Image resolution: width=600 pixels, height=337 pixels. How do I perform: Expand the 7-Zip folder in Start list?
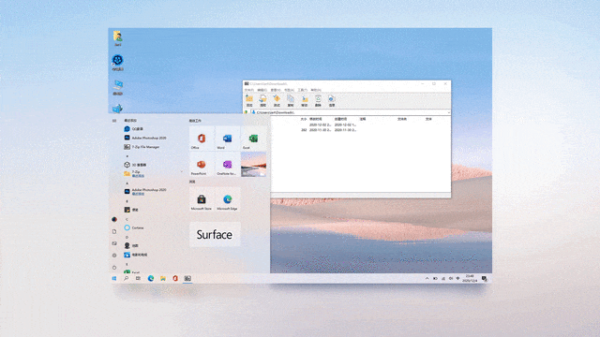click(153, 173)
